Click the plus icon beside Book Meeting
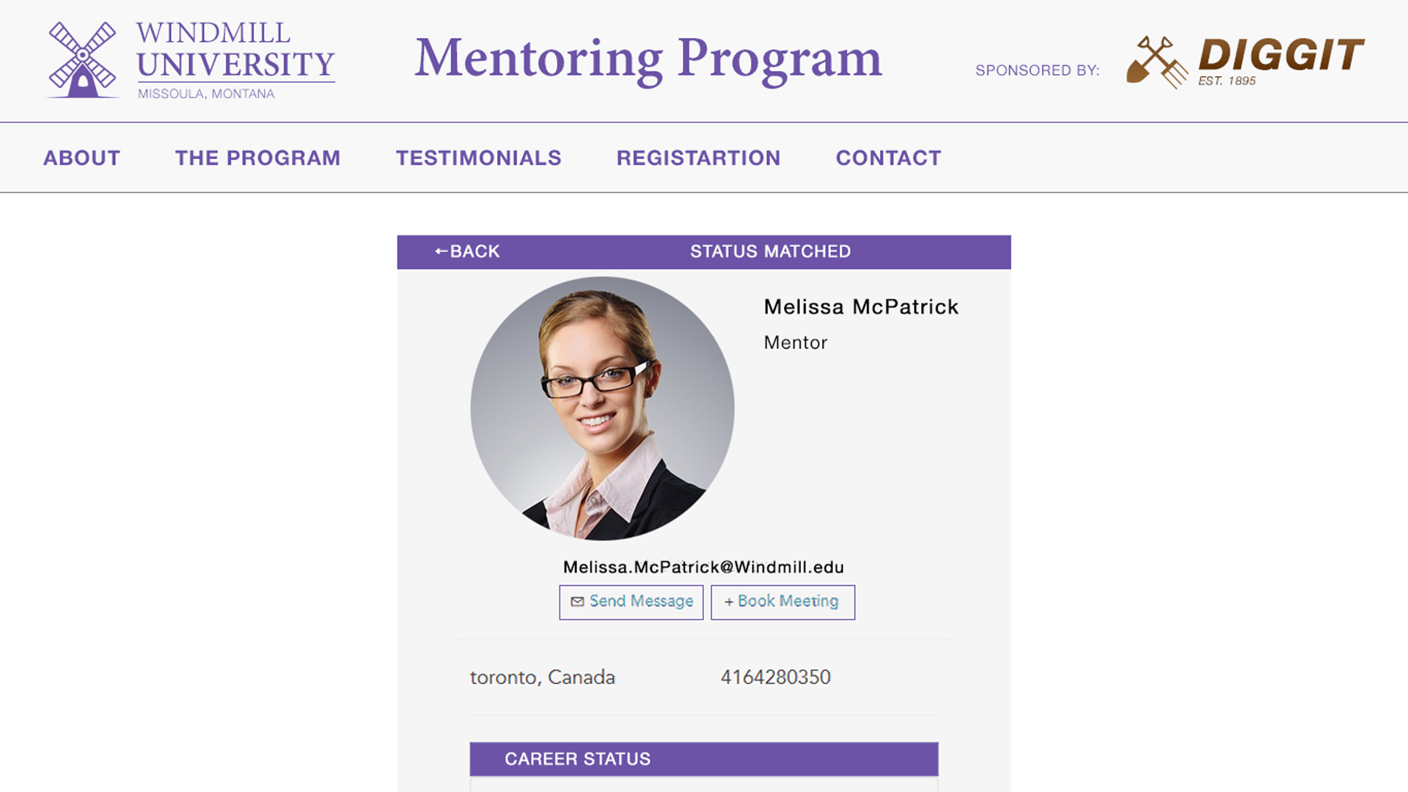Viewport: 1408px width, 792px height. [728, 602]
